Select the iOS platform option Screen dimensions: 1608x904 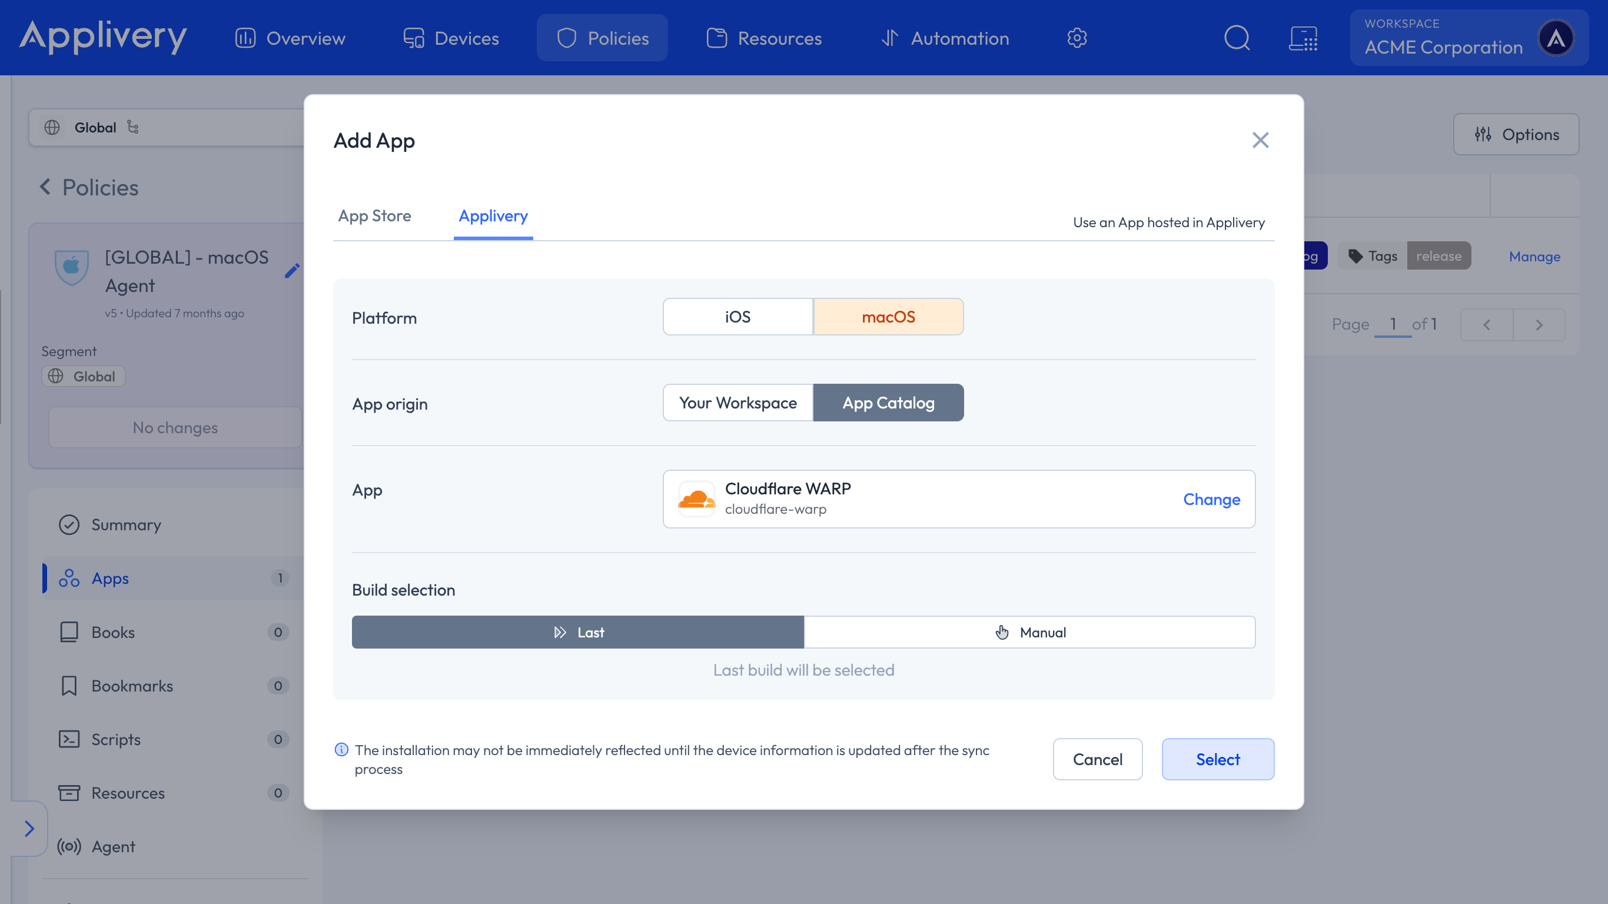(738, 317)
